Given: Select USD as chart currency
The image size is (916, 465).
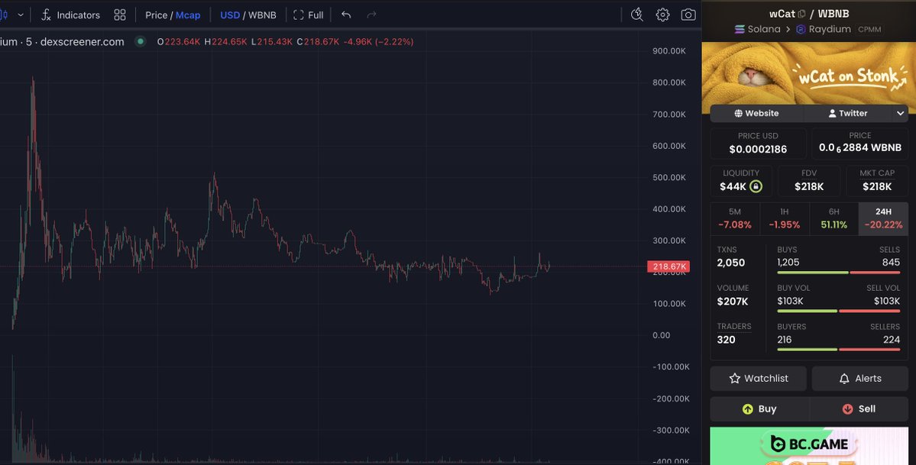Looking at the screenshot, I should [230, 15].
